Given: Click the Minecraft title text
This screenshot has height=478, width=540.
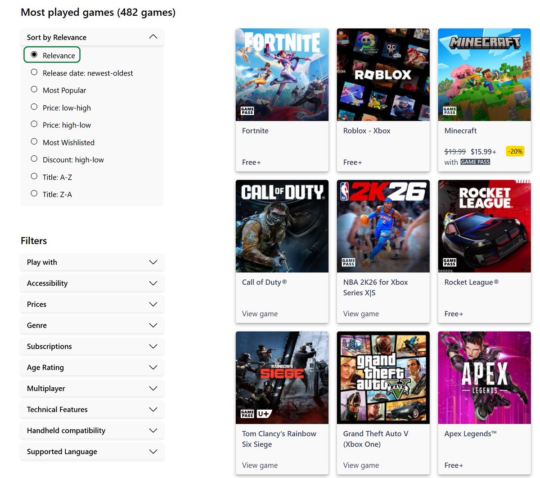Looking at the screenshot, I should [x=460, y=131].
